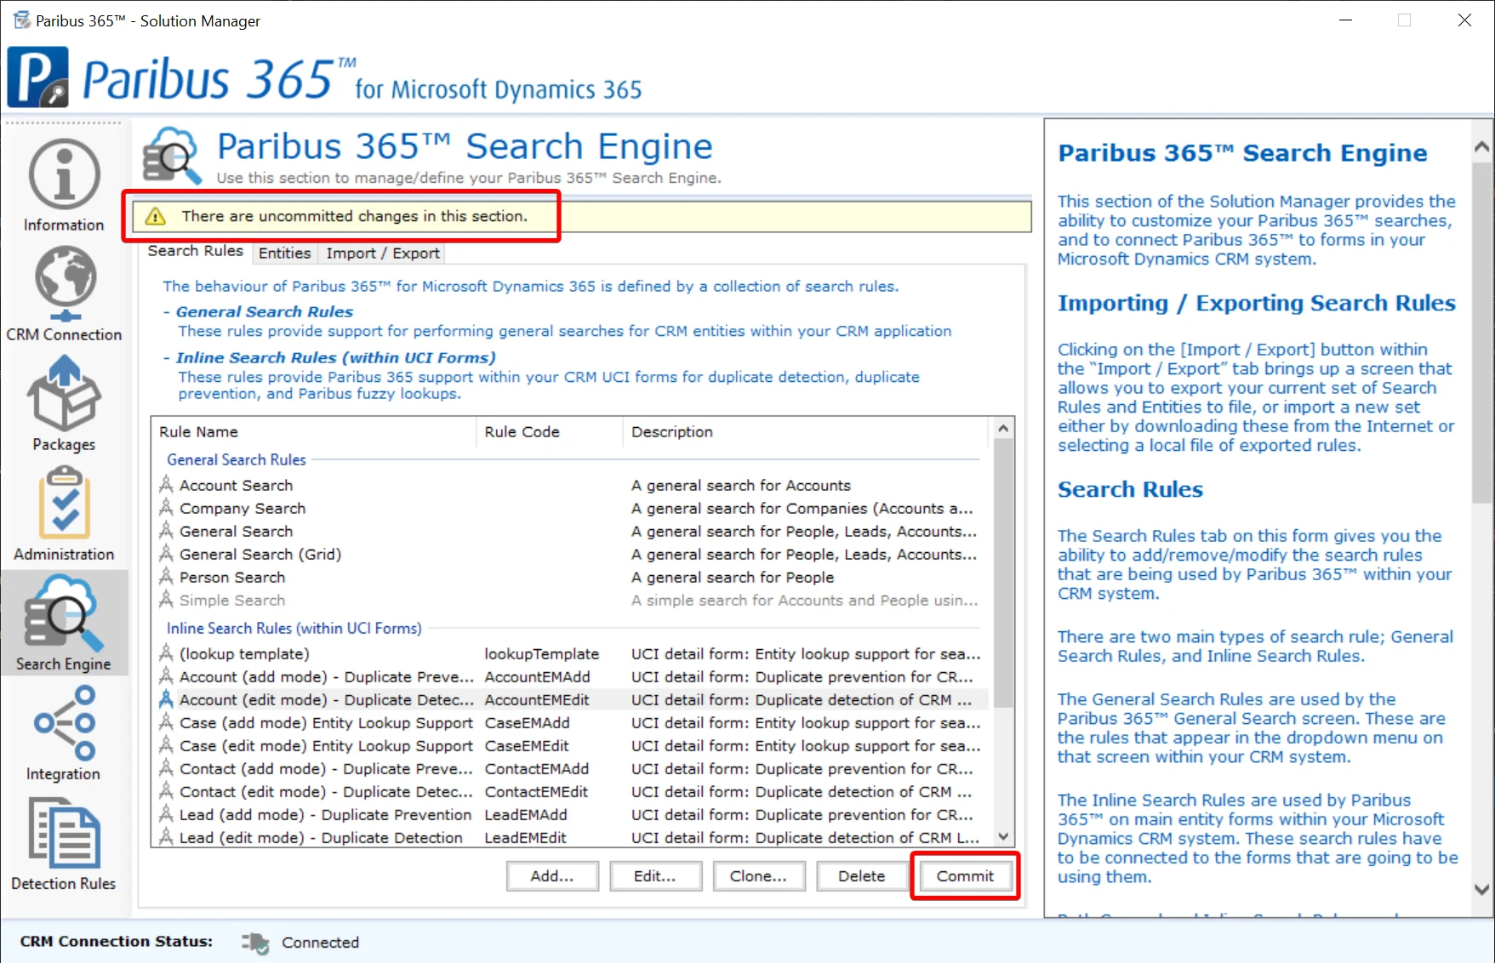Open the Integration nodes icon
The height and width of the screenshot is (963, 1495).
point(65,723)
